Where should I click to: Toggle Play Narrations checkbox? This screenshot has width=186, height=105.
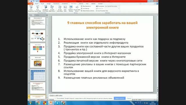82,6
